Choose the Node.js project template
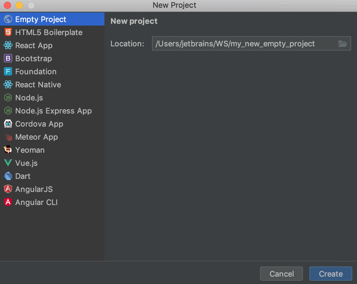This screenshot has height=284, width=357. pos(29,98)
